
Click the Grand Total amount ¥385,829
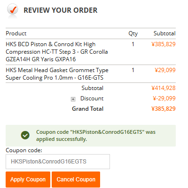click(x=164, y=109)
